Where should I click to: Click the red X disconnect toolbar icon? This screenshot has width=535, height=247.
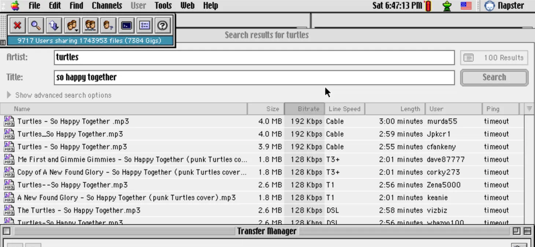pyautogui.click(x=17, y=25)
